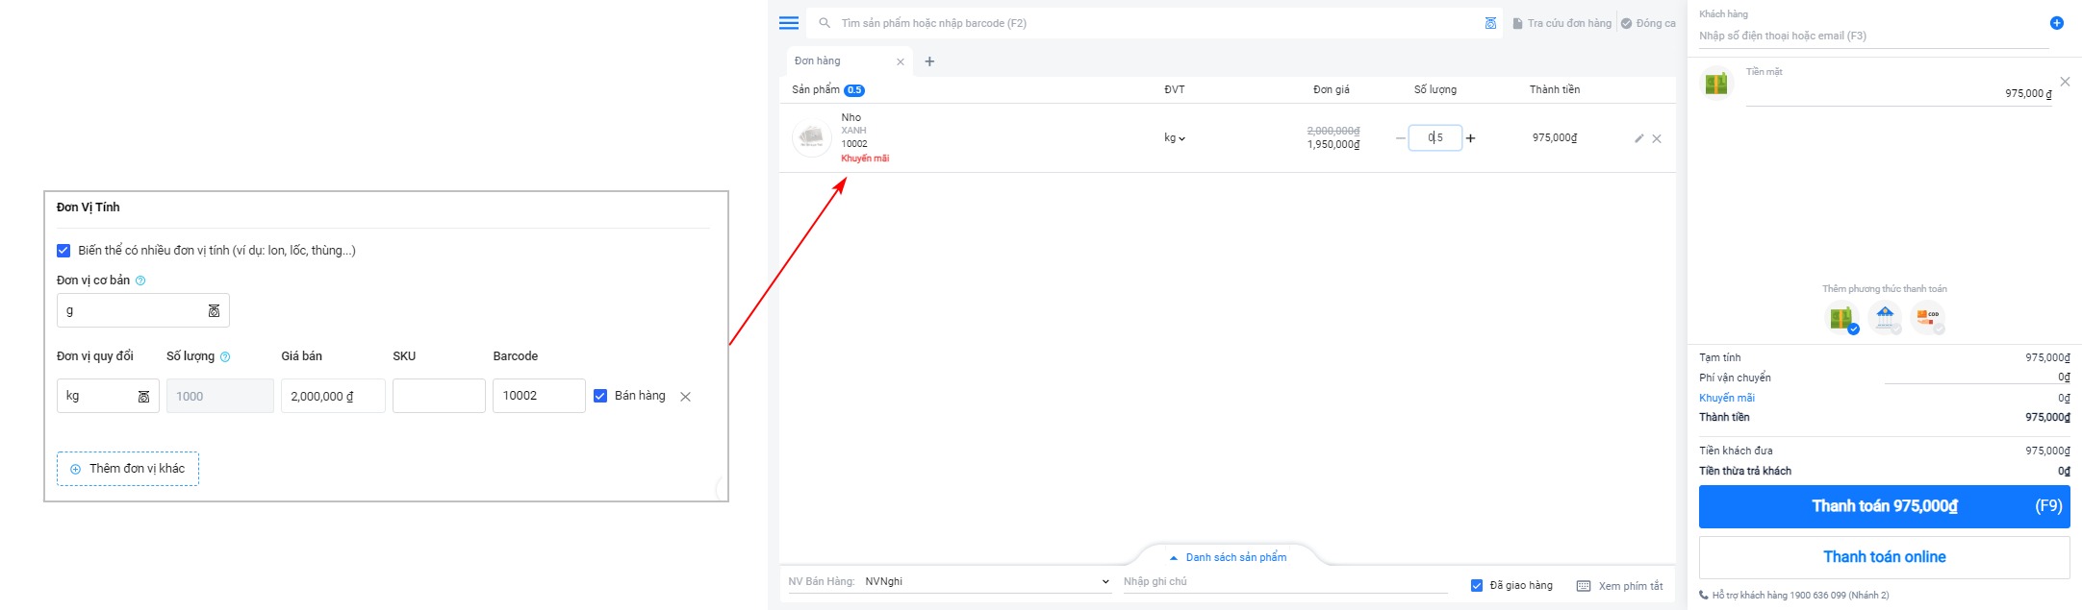Screen dimensions: 2082x610
Task: Click the customer phone or email field
Action: pos(1871,37)
